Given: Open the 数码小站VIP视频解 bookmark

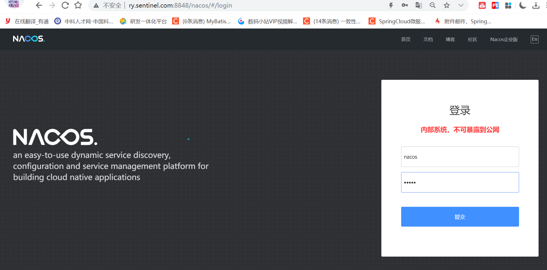Looking at the screenshot, I should click(268, 21).
